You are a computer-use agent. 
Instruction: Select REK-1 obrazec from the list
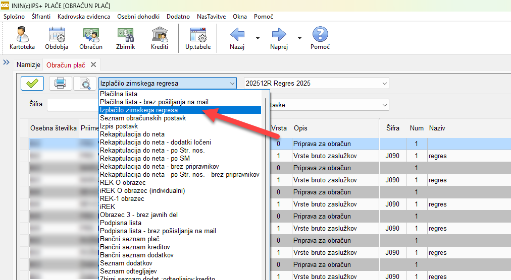tap(123, 198)
